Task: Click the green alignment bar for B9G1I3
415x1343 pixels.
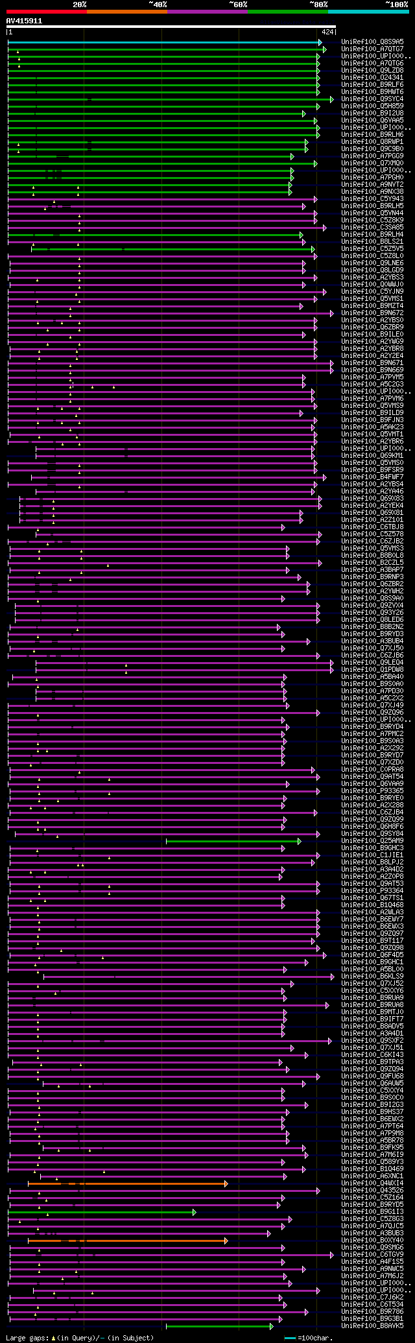Action: (102, 1212)
